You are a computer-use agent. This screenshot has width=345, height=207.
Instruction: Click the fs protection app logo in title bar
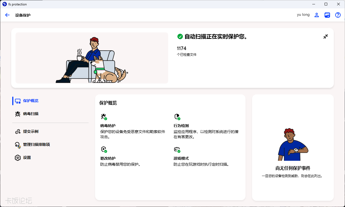click(x=4, y=4)
